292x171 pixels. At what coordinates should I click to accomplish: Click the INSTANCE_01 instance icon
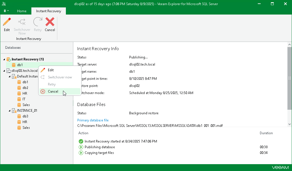click(14, 111)
